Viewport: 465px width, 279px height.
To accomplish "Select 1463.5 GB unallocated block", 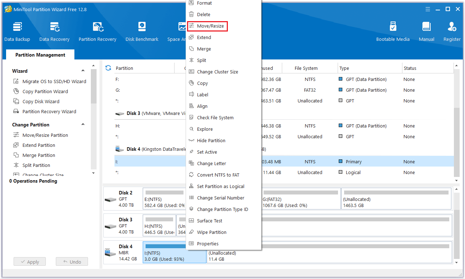I will [x=396, y=199].
